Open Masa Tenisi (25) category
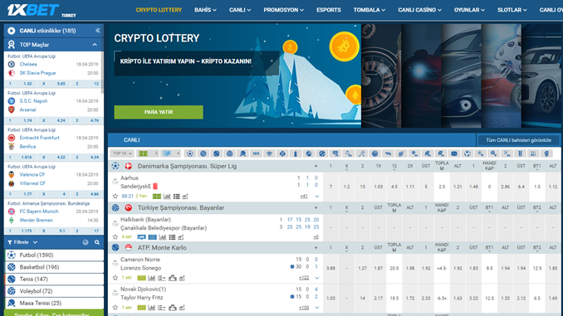The width and height of the screenshot is (563, 316). 54,303
